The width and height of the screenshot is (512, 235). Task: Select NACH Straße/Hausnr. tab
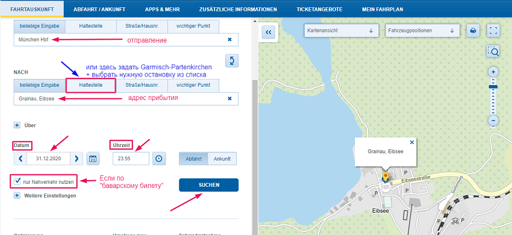tap(142, 85)
